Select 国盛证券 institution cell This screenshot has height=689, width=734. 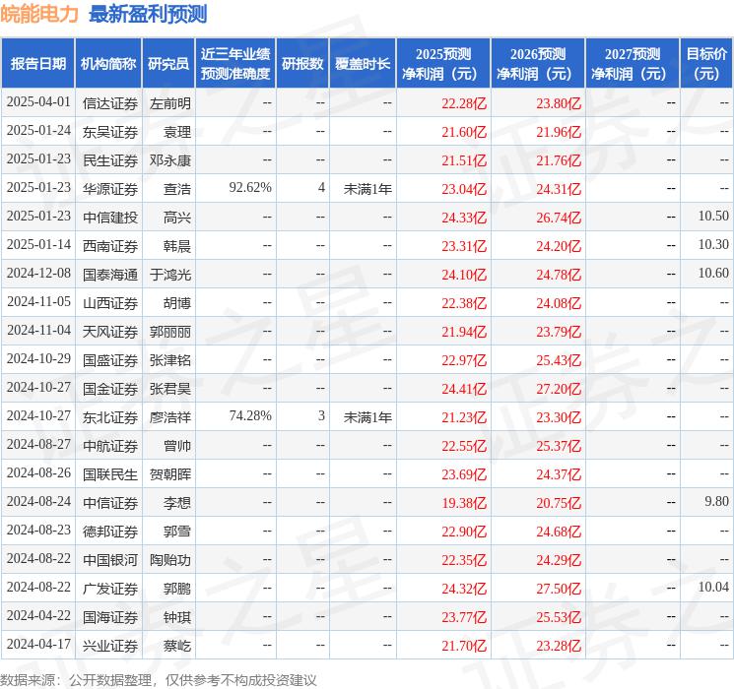[110, 360]
